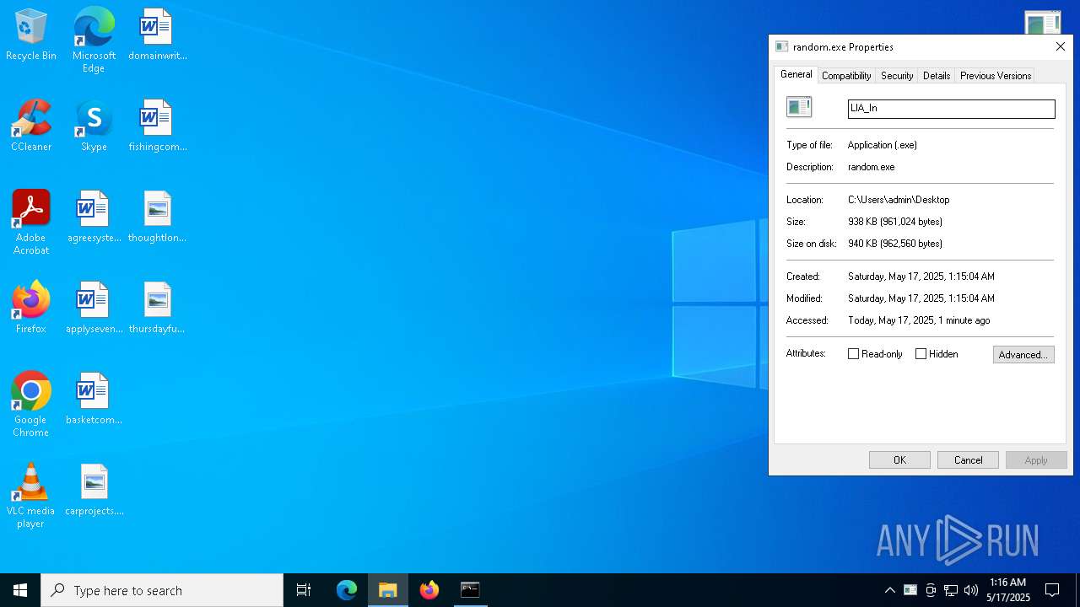The width and height of the screenshot is (1080, 607).
Task: Select the desktop file icon behind the Properties dialog
Action: point(1042,23)
